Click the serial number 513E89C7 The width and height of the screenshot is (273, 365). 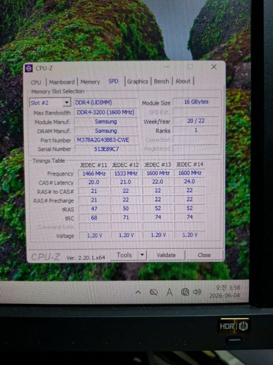[106, 149]
